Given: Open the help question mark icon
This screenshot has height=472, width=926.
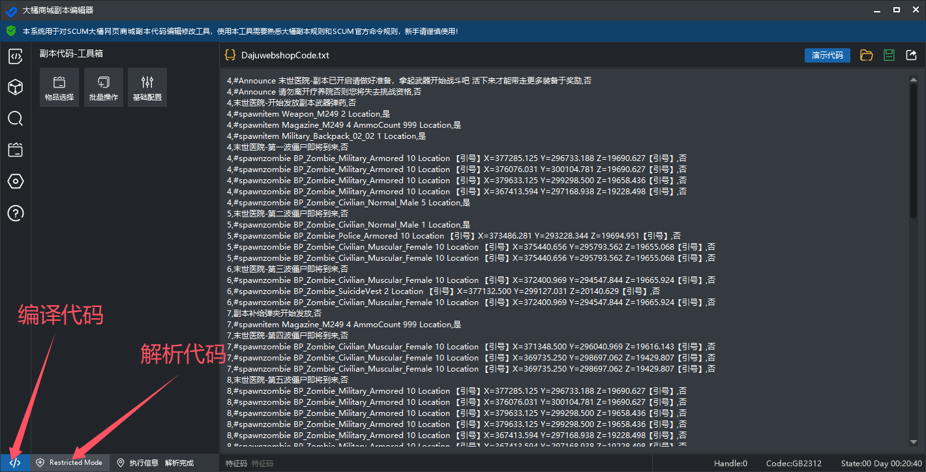Looking at the screenshot, I should point(16,213).
